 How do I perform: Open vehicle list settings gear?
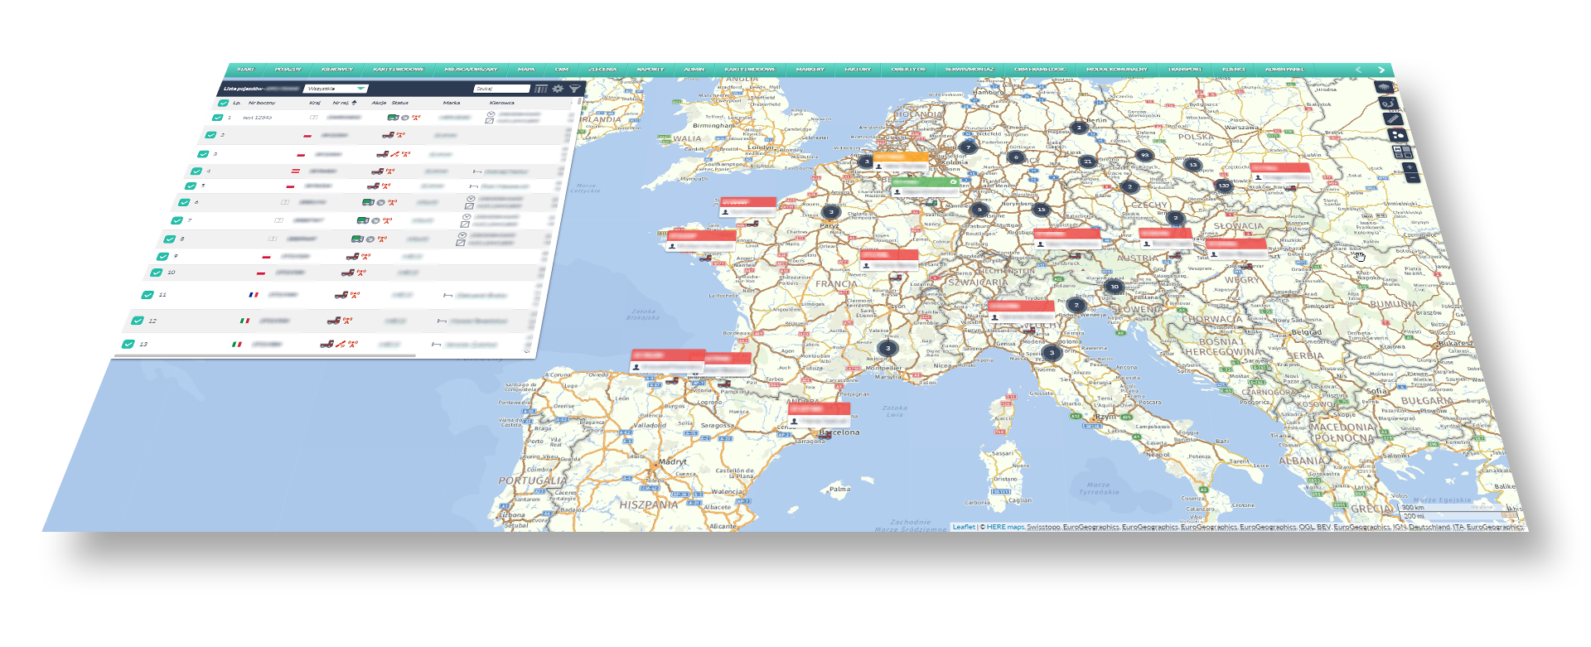coord(558,89)
